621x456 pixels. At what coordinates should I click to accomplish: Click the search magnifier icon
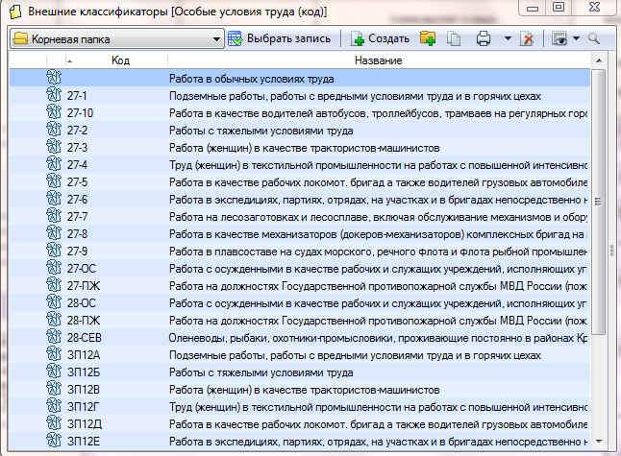coord(594,38)
